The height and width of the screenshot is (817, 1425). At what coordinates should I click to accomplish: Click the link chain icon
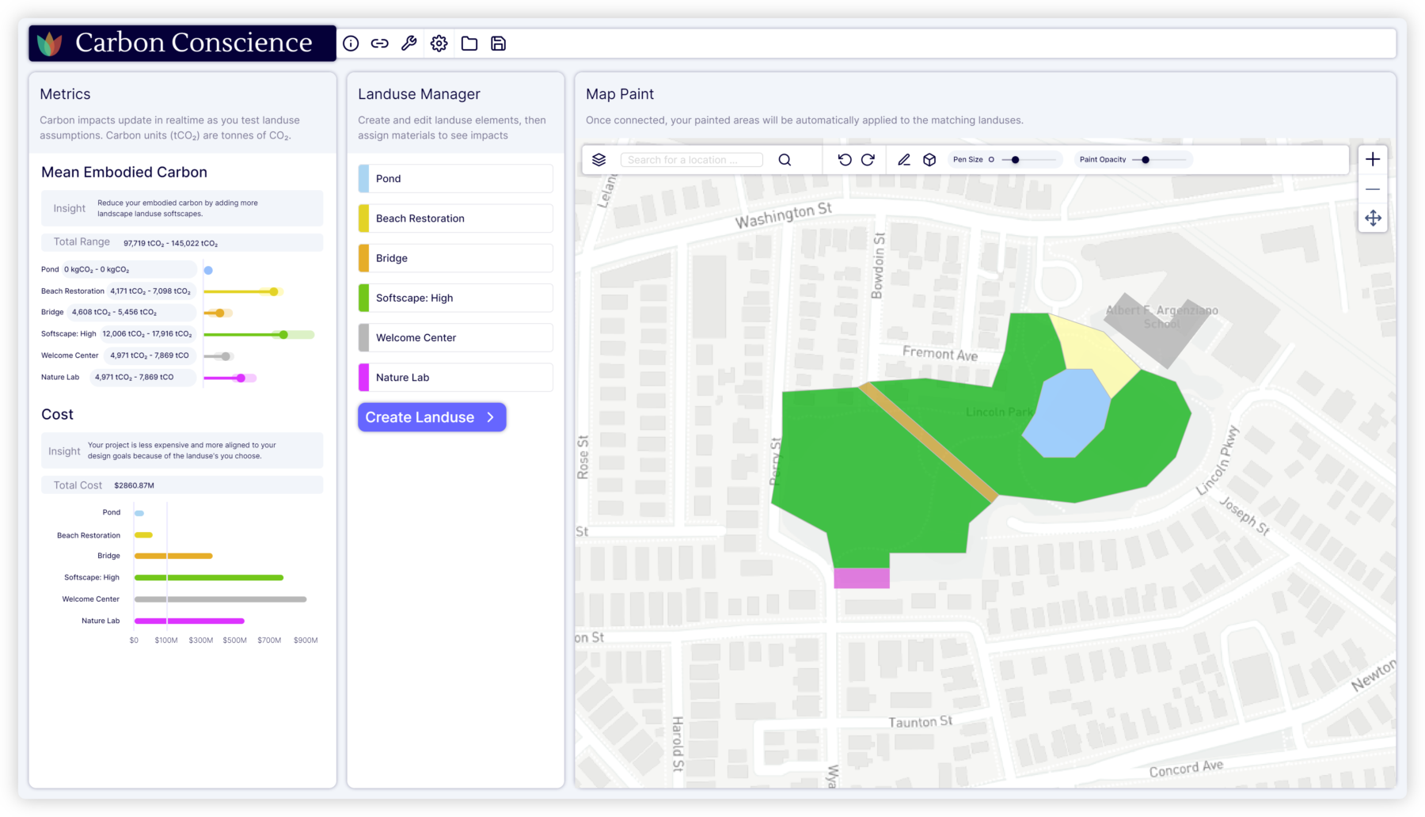pyautogui.click(x=380, y=44)
